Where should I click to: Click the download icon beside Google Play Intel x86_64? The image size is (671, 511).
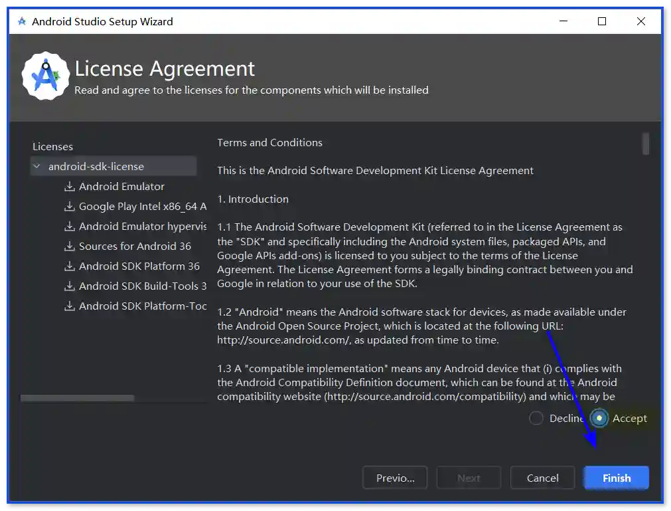point(69,207)
